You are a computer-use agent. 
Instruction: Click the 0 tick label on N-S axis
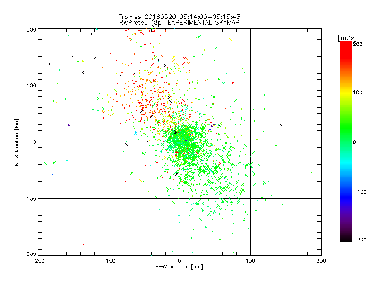click(34, 142)
